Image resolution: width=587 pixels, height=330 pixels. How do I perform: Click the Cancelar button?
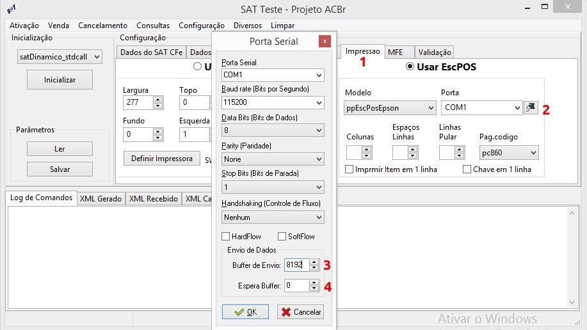click(301, 311)
